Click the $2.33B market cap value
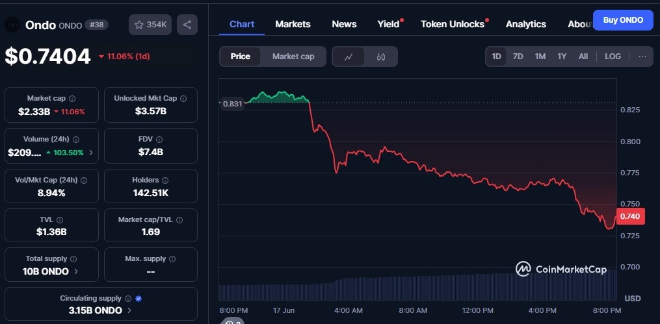The image size is (660, 324). pyautogui.click(x=34, y=112)
